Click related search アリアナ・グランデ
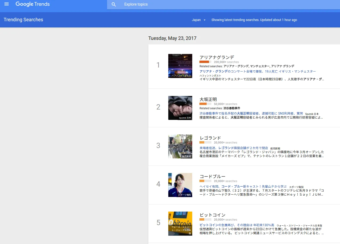This screenshot has height=244, width=340. [236, 66]
